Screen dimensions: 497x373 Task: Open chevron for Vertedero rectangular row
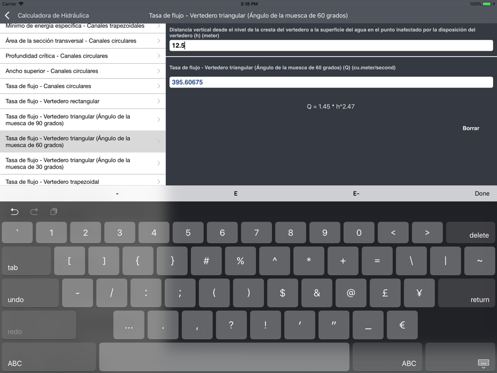[159, 101]
